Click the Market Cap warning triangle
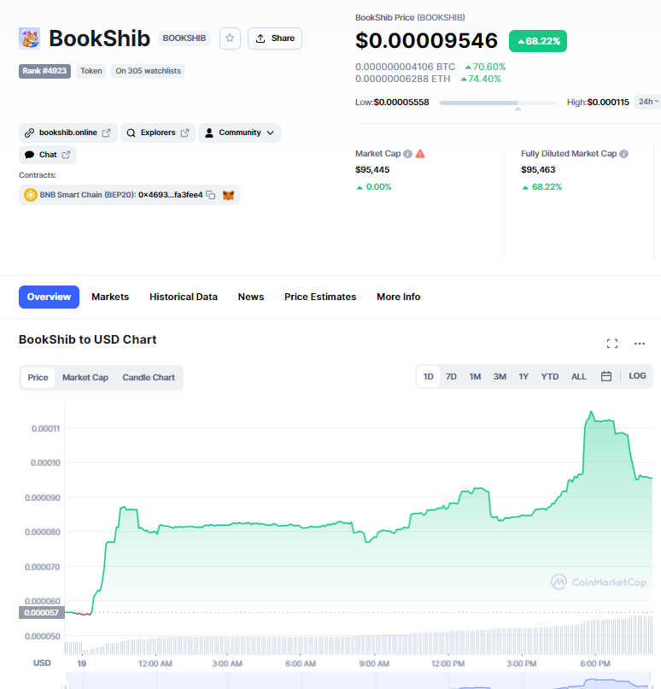This screenshot has height=689, width=661. tap(420, 154)
